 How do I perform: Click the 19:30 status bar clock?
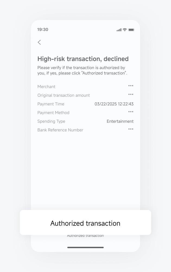tap(43, 30)
